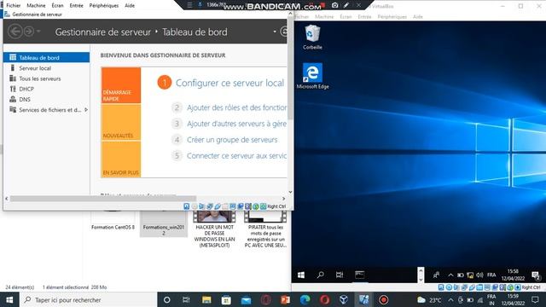Open Fichier menu of left VM window
Viewport: 546px width, 307px height.
[14, 6]
